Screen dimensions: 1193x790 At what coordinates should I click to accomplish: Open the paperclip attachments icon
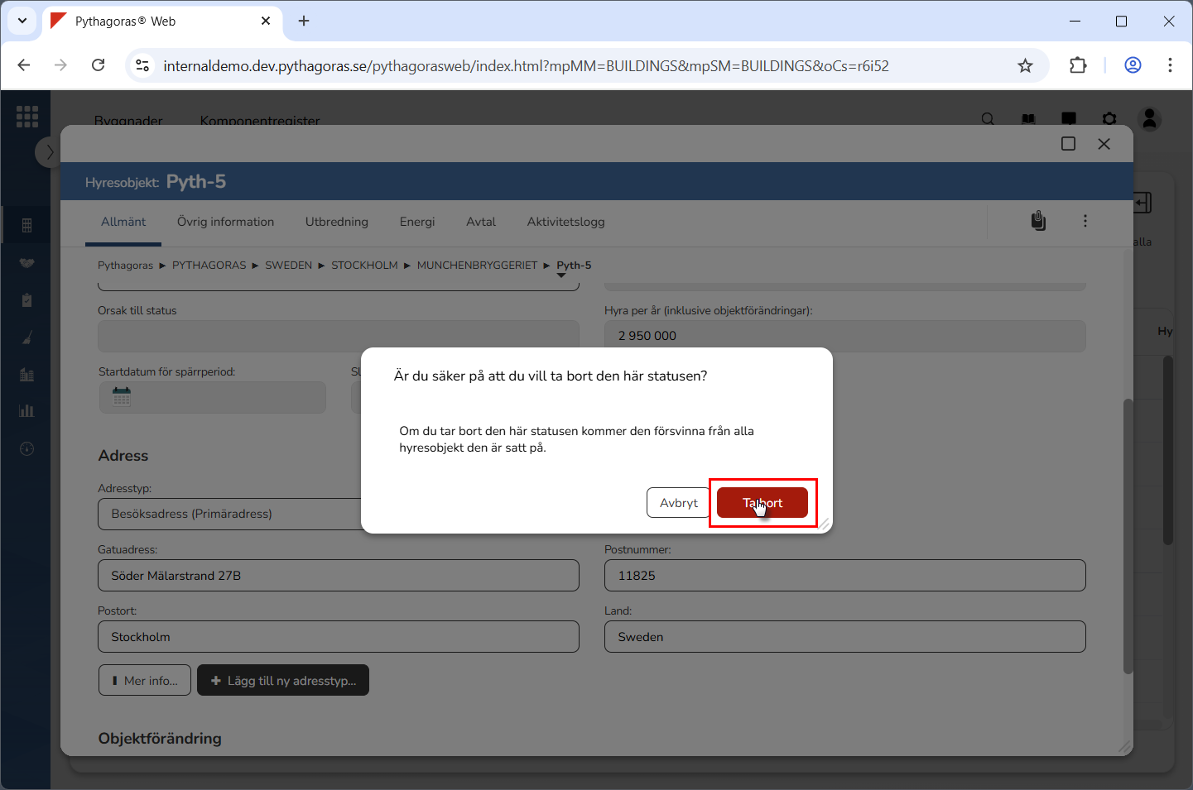(x=1038, y=221)
